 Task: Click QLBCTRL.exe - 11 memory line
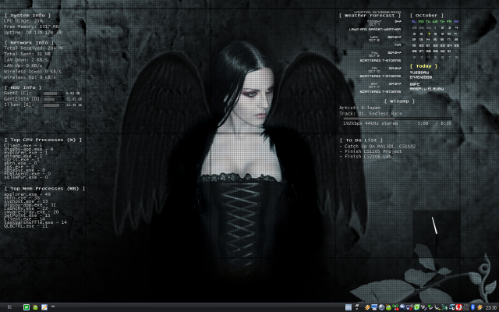[26, 226]
